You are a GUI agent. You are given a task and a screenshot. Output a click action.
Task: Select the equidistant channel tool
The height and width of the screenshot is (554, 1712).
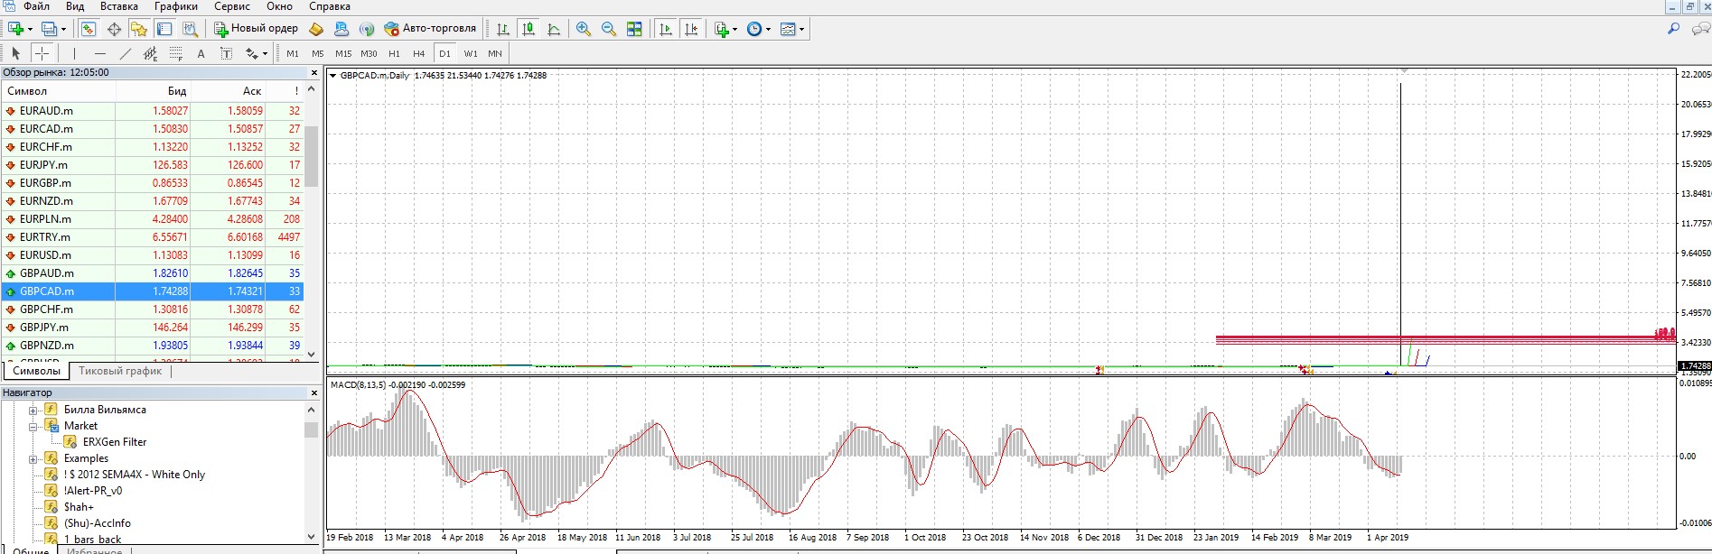pos(150,53)
